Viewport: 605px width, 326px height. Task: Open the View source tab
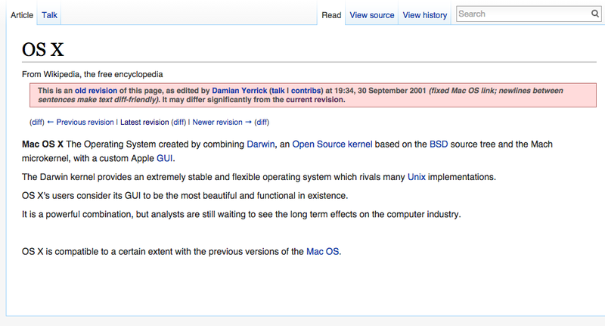372,15
